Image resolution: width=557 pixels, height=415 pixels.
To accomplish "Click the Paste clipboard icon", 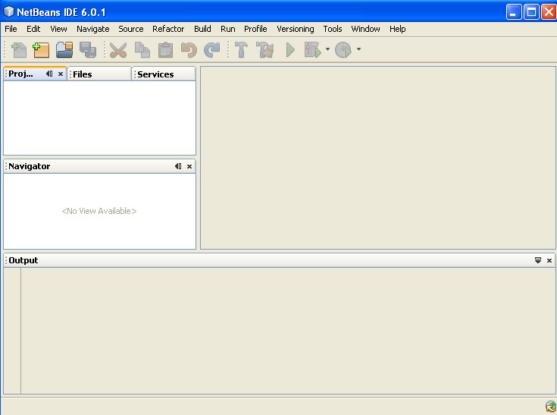I will [165, 49].
